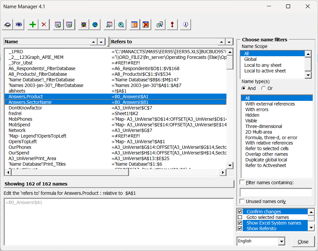Click the crossed-out globe icon

pos(84,25)
